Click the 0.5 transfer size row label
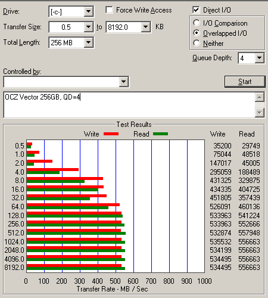 (20, 146)
